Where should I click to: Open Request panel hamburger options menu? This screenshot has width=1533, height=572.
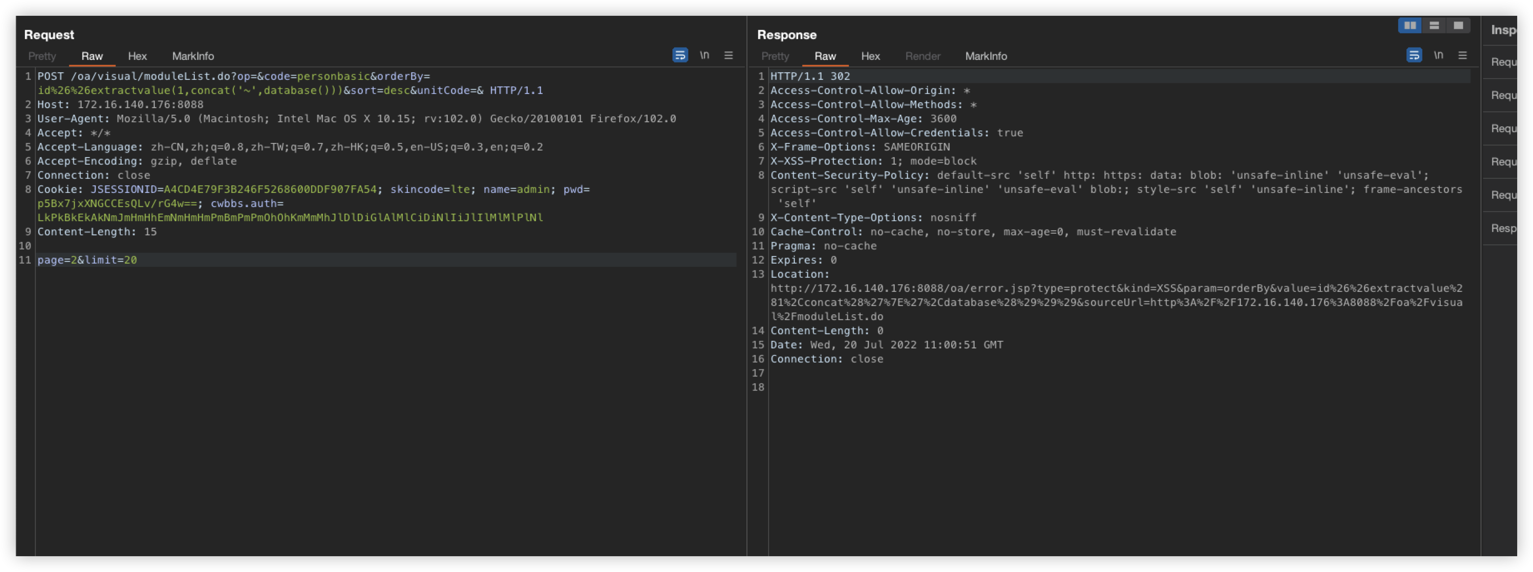[728, 55]
